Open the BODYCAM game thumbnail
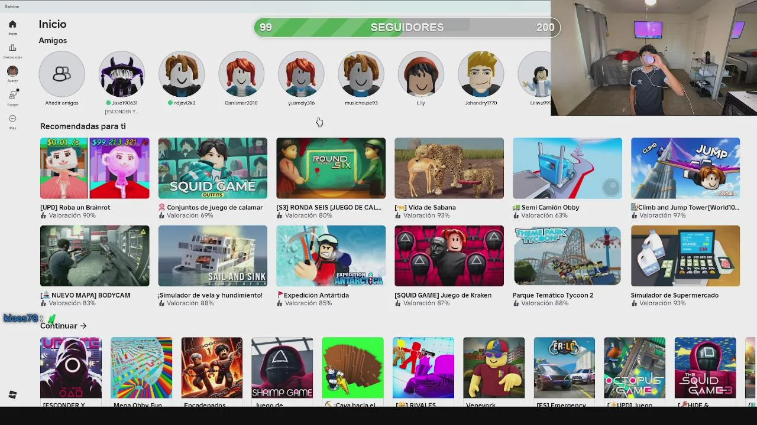The height and width of the screenshot is (425, 757). point(95,256)
